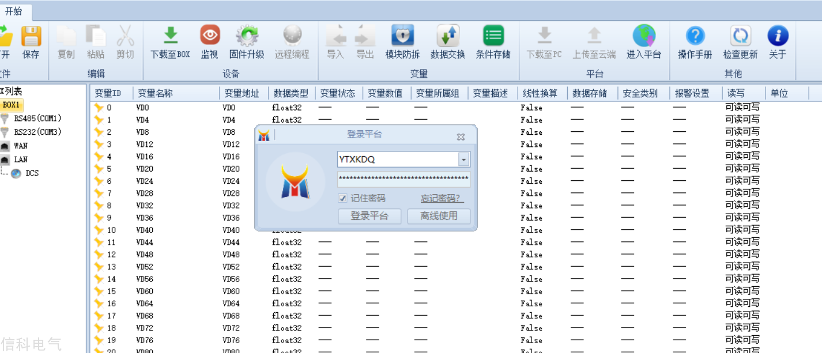This screenshot has height=353, width=822.
Task: Click the 离线使用 button
Action: [x=439, y=216]
